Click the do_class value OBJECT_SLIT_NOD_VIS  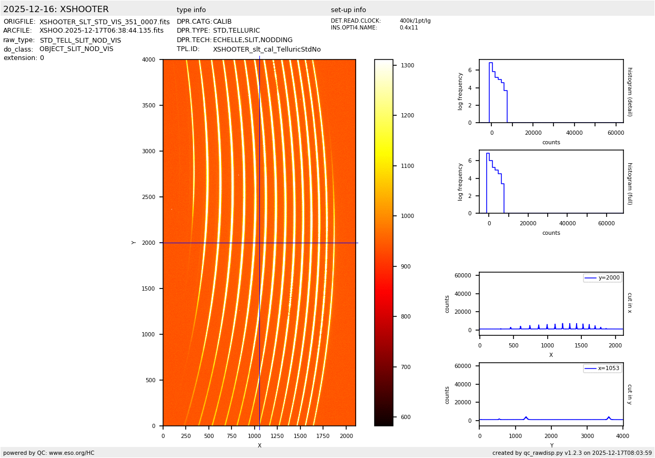click(x=76, y=49)
